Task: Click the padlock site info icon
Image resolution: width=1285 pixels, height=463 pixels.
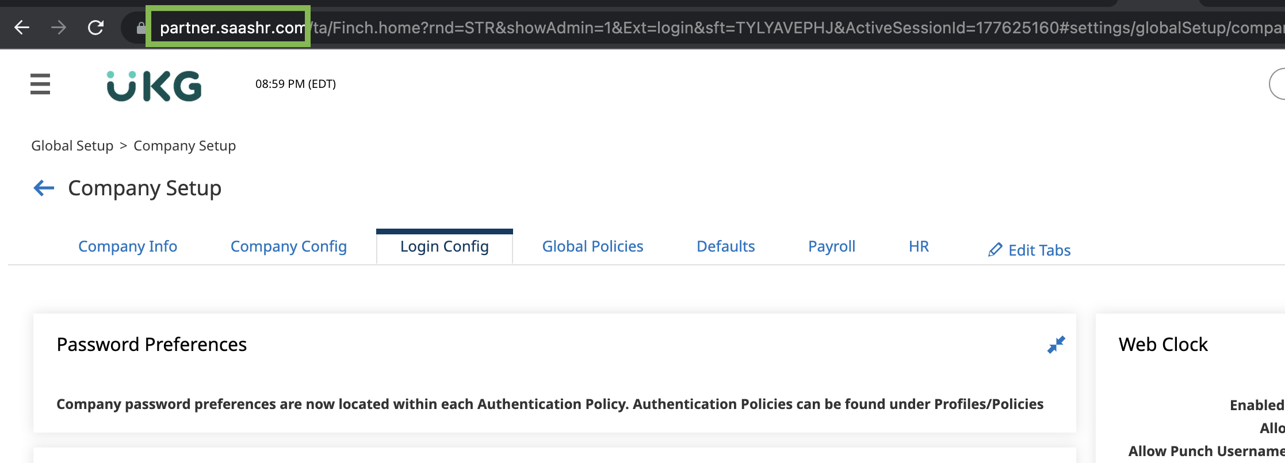Action: pos(141,28)
